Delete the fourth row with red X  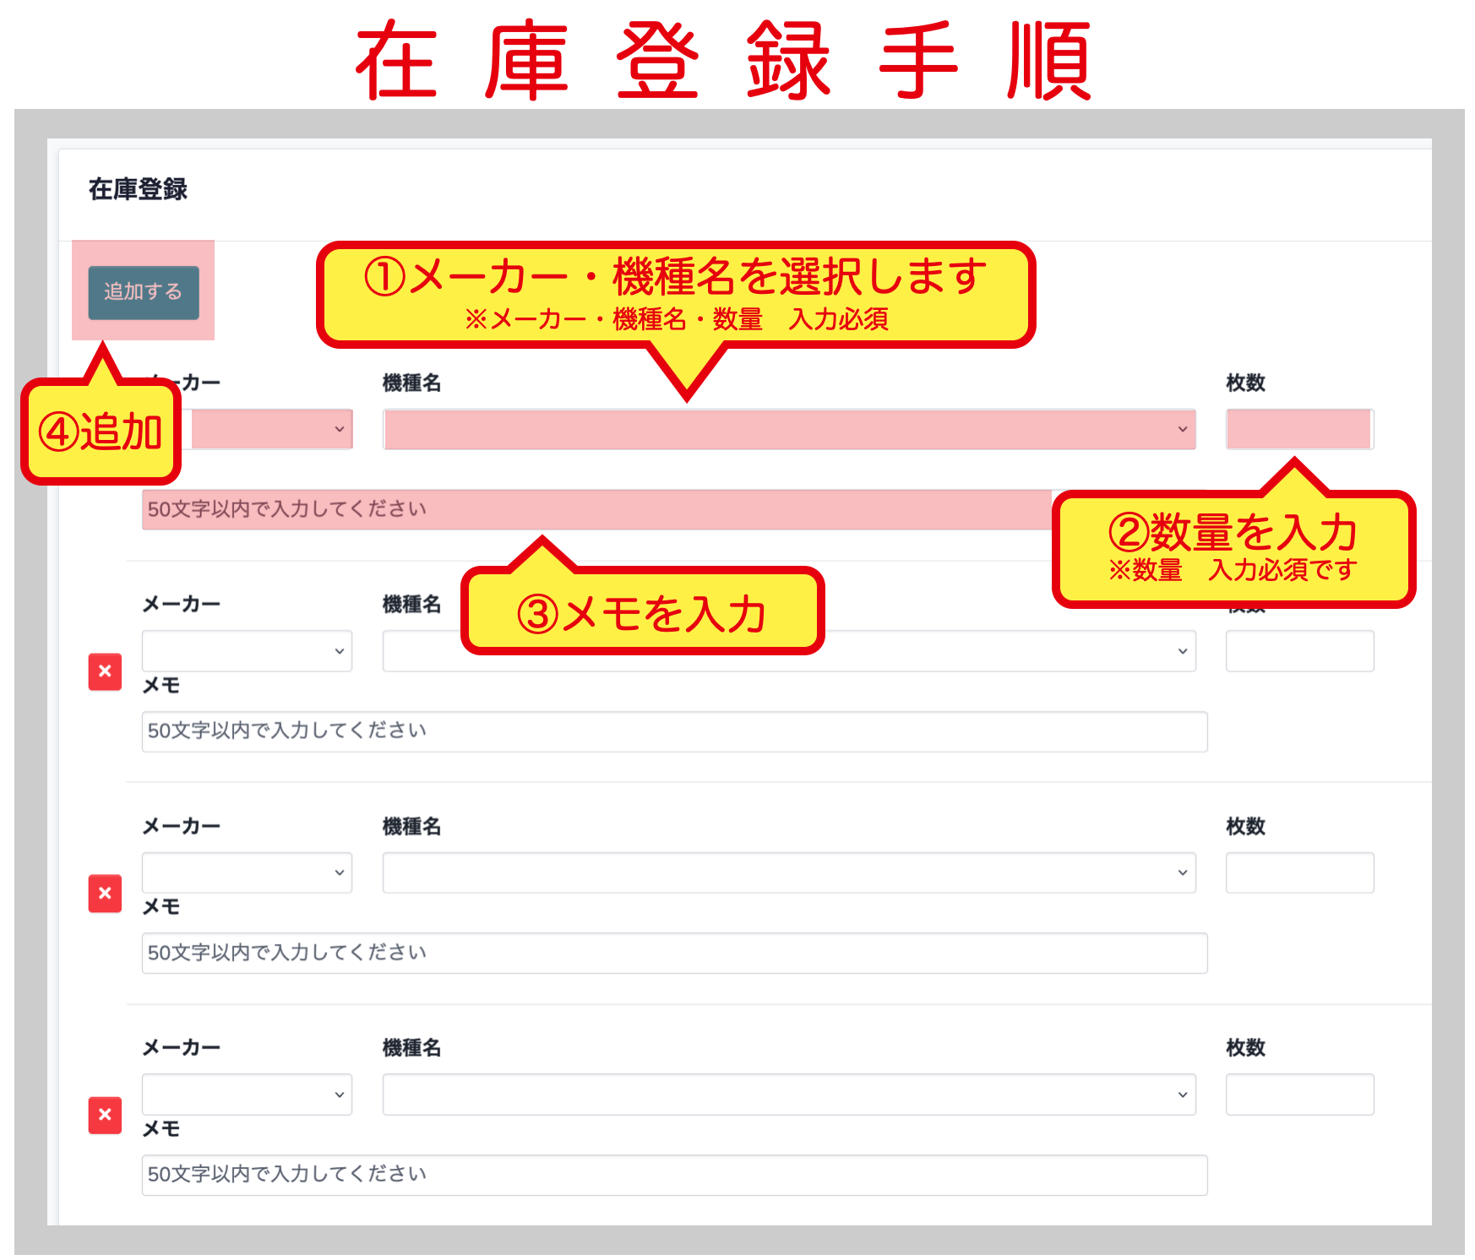[105, 1115]
